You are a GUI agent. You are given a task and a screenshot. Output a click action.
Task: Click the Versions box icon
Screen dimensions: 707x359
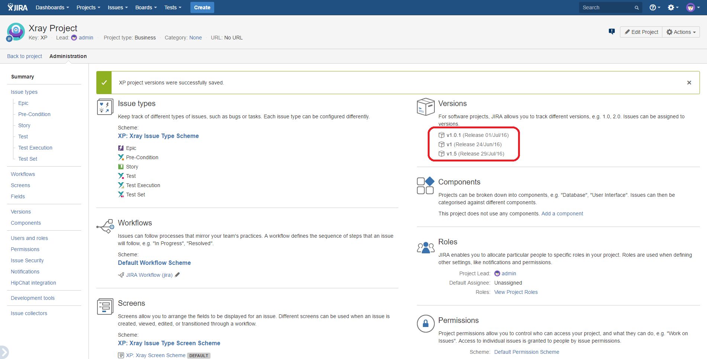click(426, 107)
